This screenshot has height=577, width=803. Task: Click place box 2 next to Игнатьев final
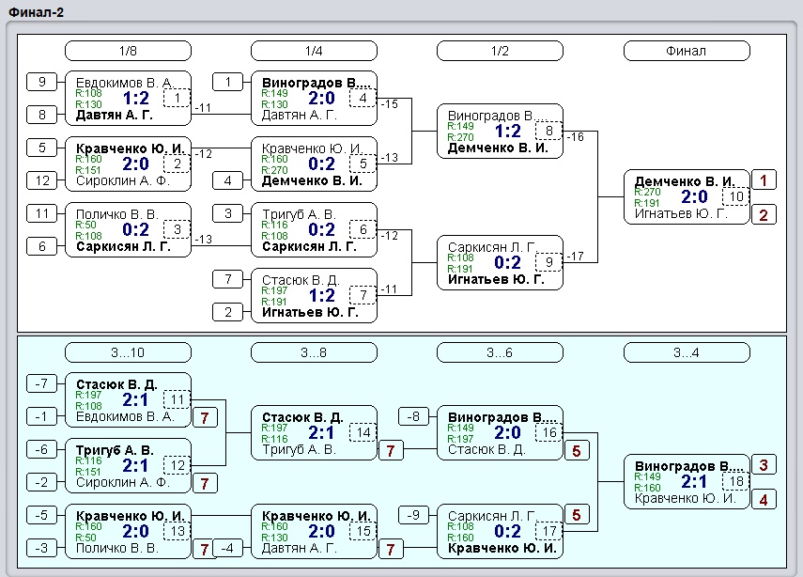(764, 214)
